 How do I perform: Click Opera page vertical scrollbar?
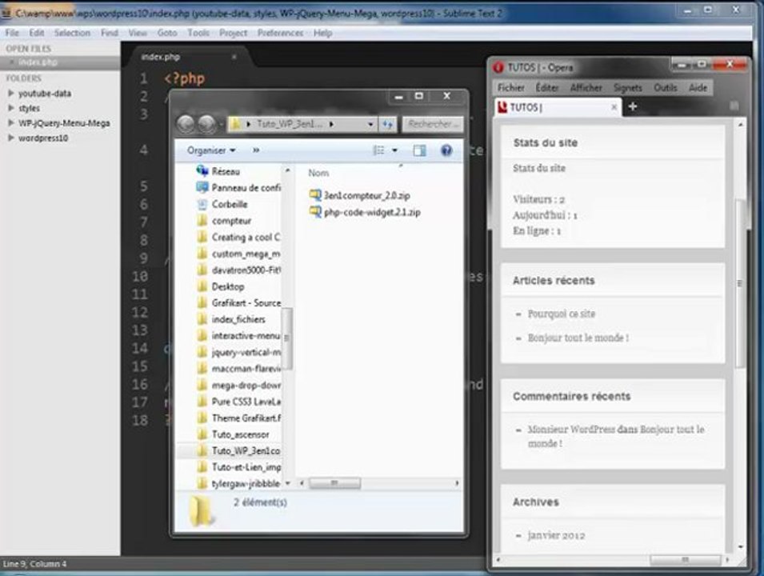point(740,282)
